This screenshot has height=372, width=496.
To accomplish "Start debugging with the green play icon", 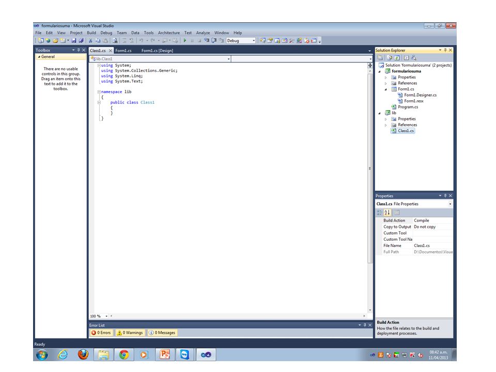I will pos(185,40).
